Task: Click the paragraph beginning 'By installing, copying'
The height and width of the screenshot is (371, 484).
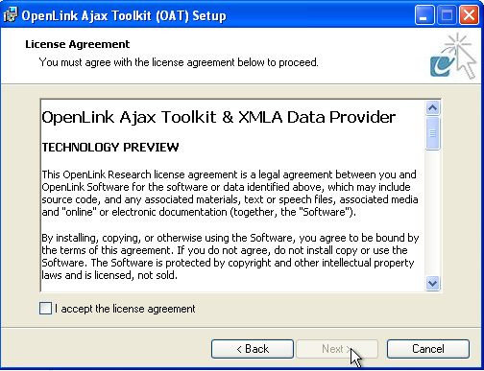Action: [x=230, y=256]
